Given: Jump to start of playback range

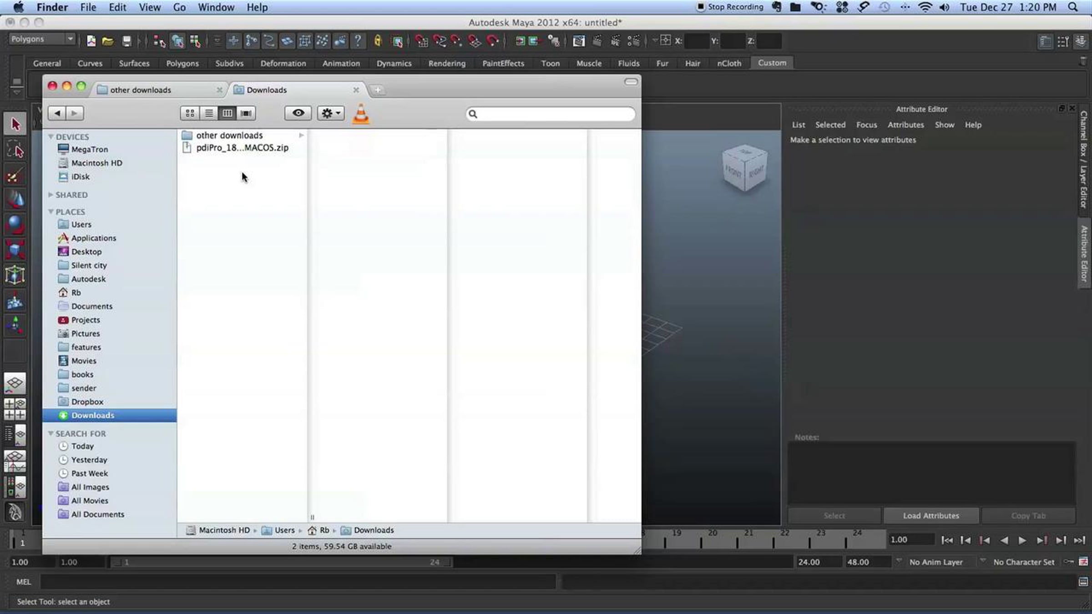Looking at the screenshot, I should (x=947, y=540).
